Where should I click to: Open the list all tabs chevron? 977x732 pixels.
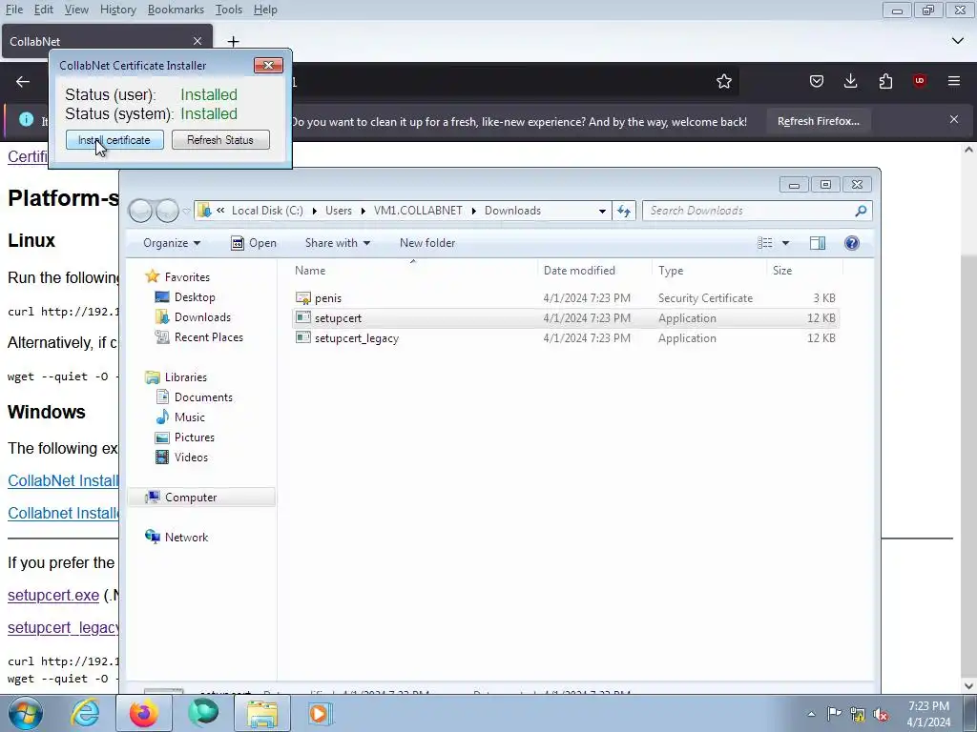coord(958,41)
